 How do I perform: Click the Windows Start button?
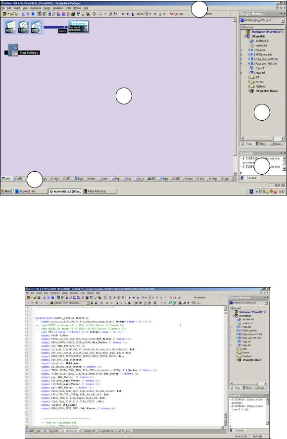coord(6,191)
